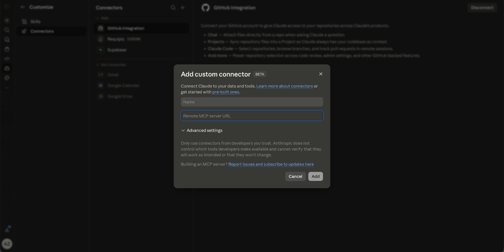Viewport: 504px width, 252px height.
Task: Select Connectors in Customize sidebar
Action: click(52, 31)
